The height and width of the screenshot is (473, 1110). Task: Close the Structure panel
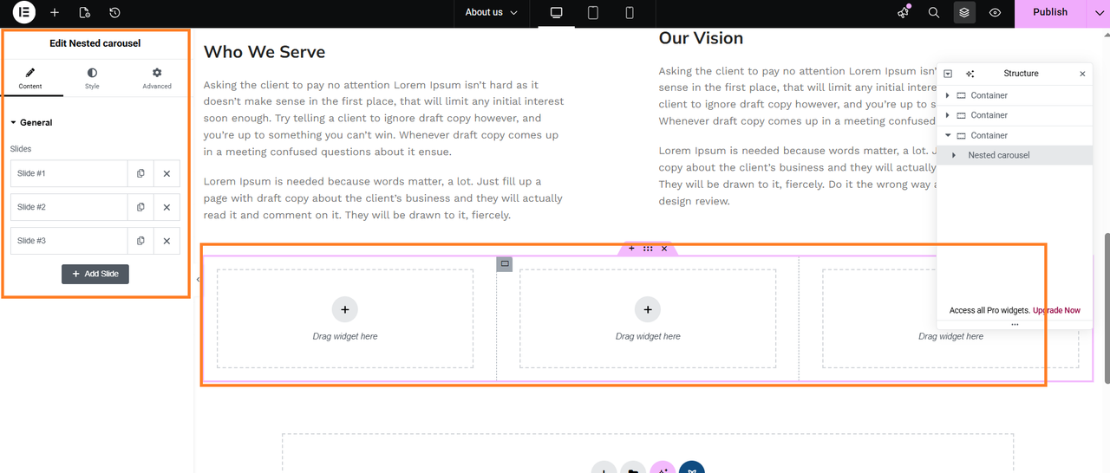tap(1082, 74)
